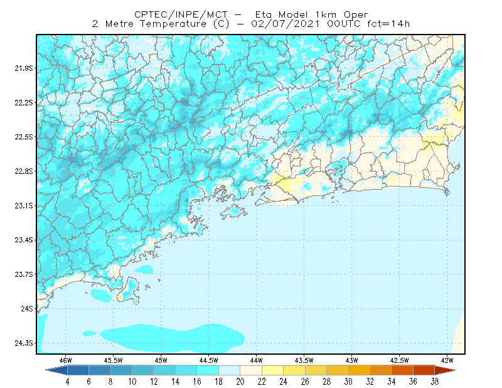Click the 46W longitude axis label
The image size is (502, 388).
pyautogui.click(x=66, y=360)
